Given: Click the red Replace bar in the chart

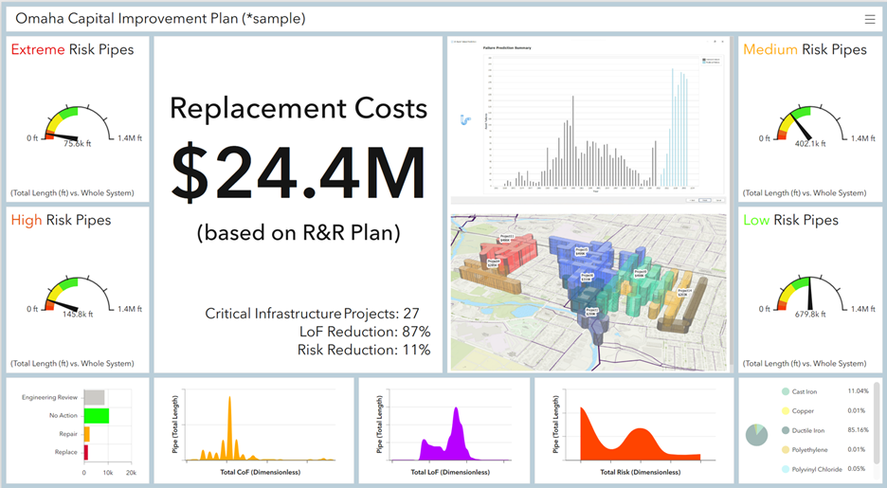Looking at the screenshot, I should [x=86, y=452].
